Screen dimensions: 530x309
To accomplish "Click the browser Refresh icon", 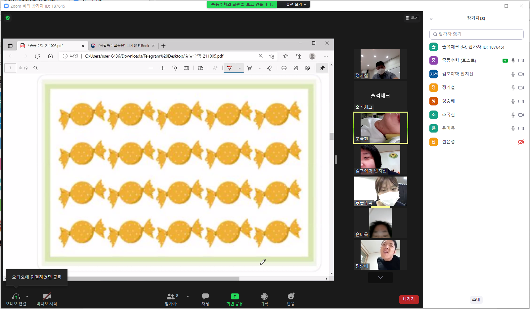I will [x=37, y=56].
